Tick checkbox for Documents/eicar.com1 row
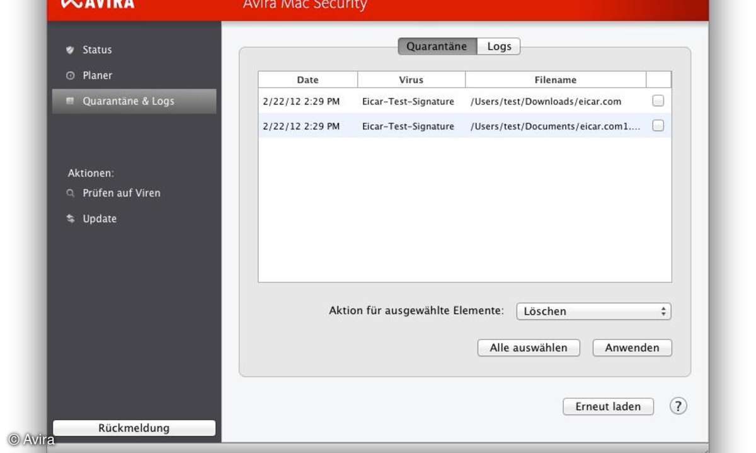 [x=658, y=126]
